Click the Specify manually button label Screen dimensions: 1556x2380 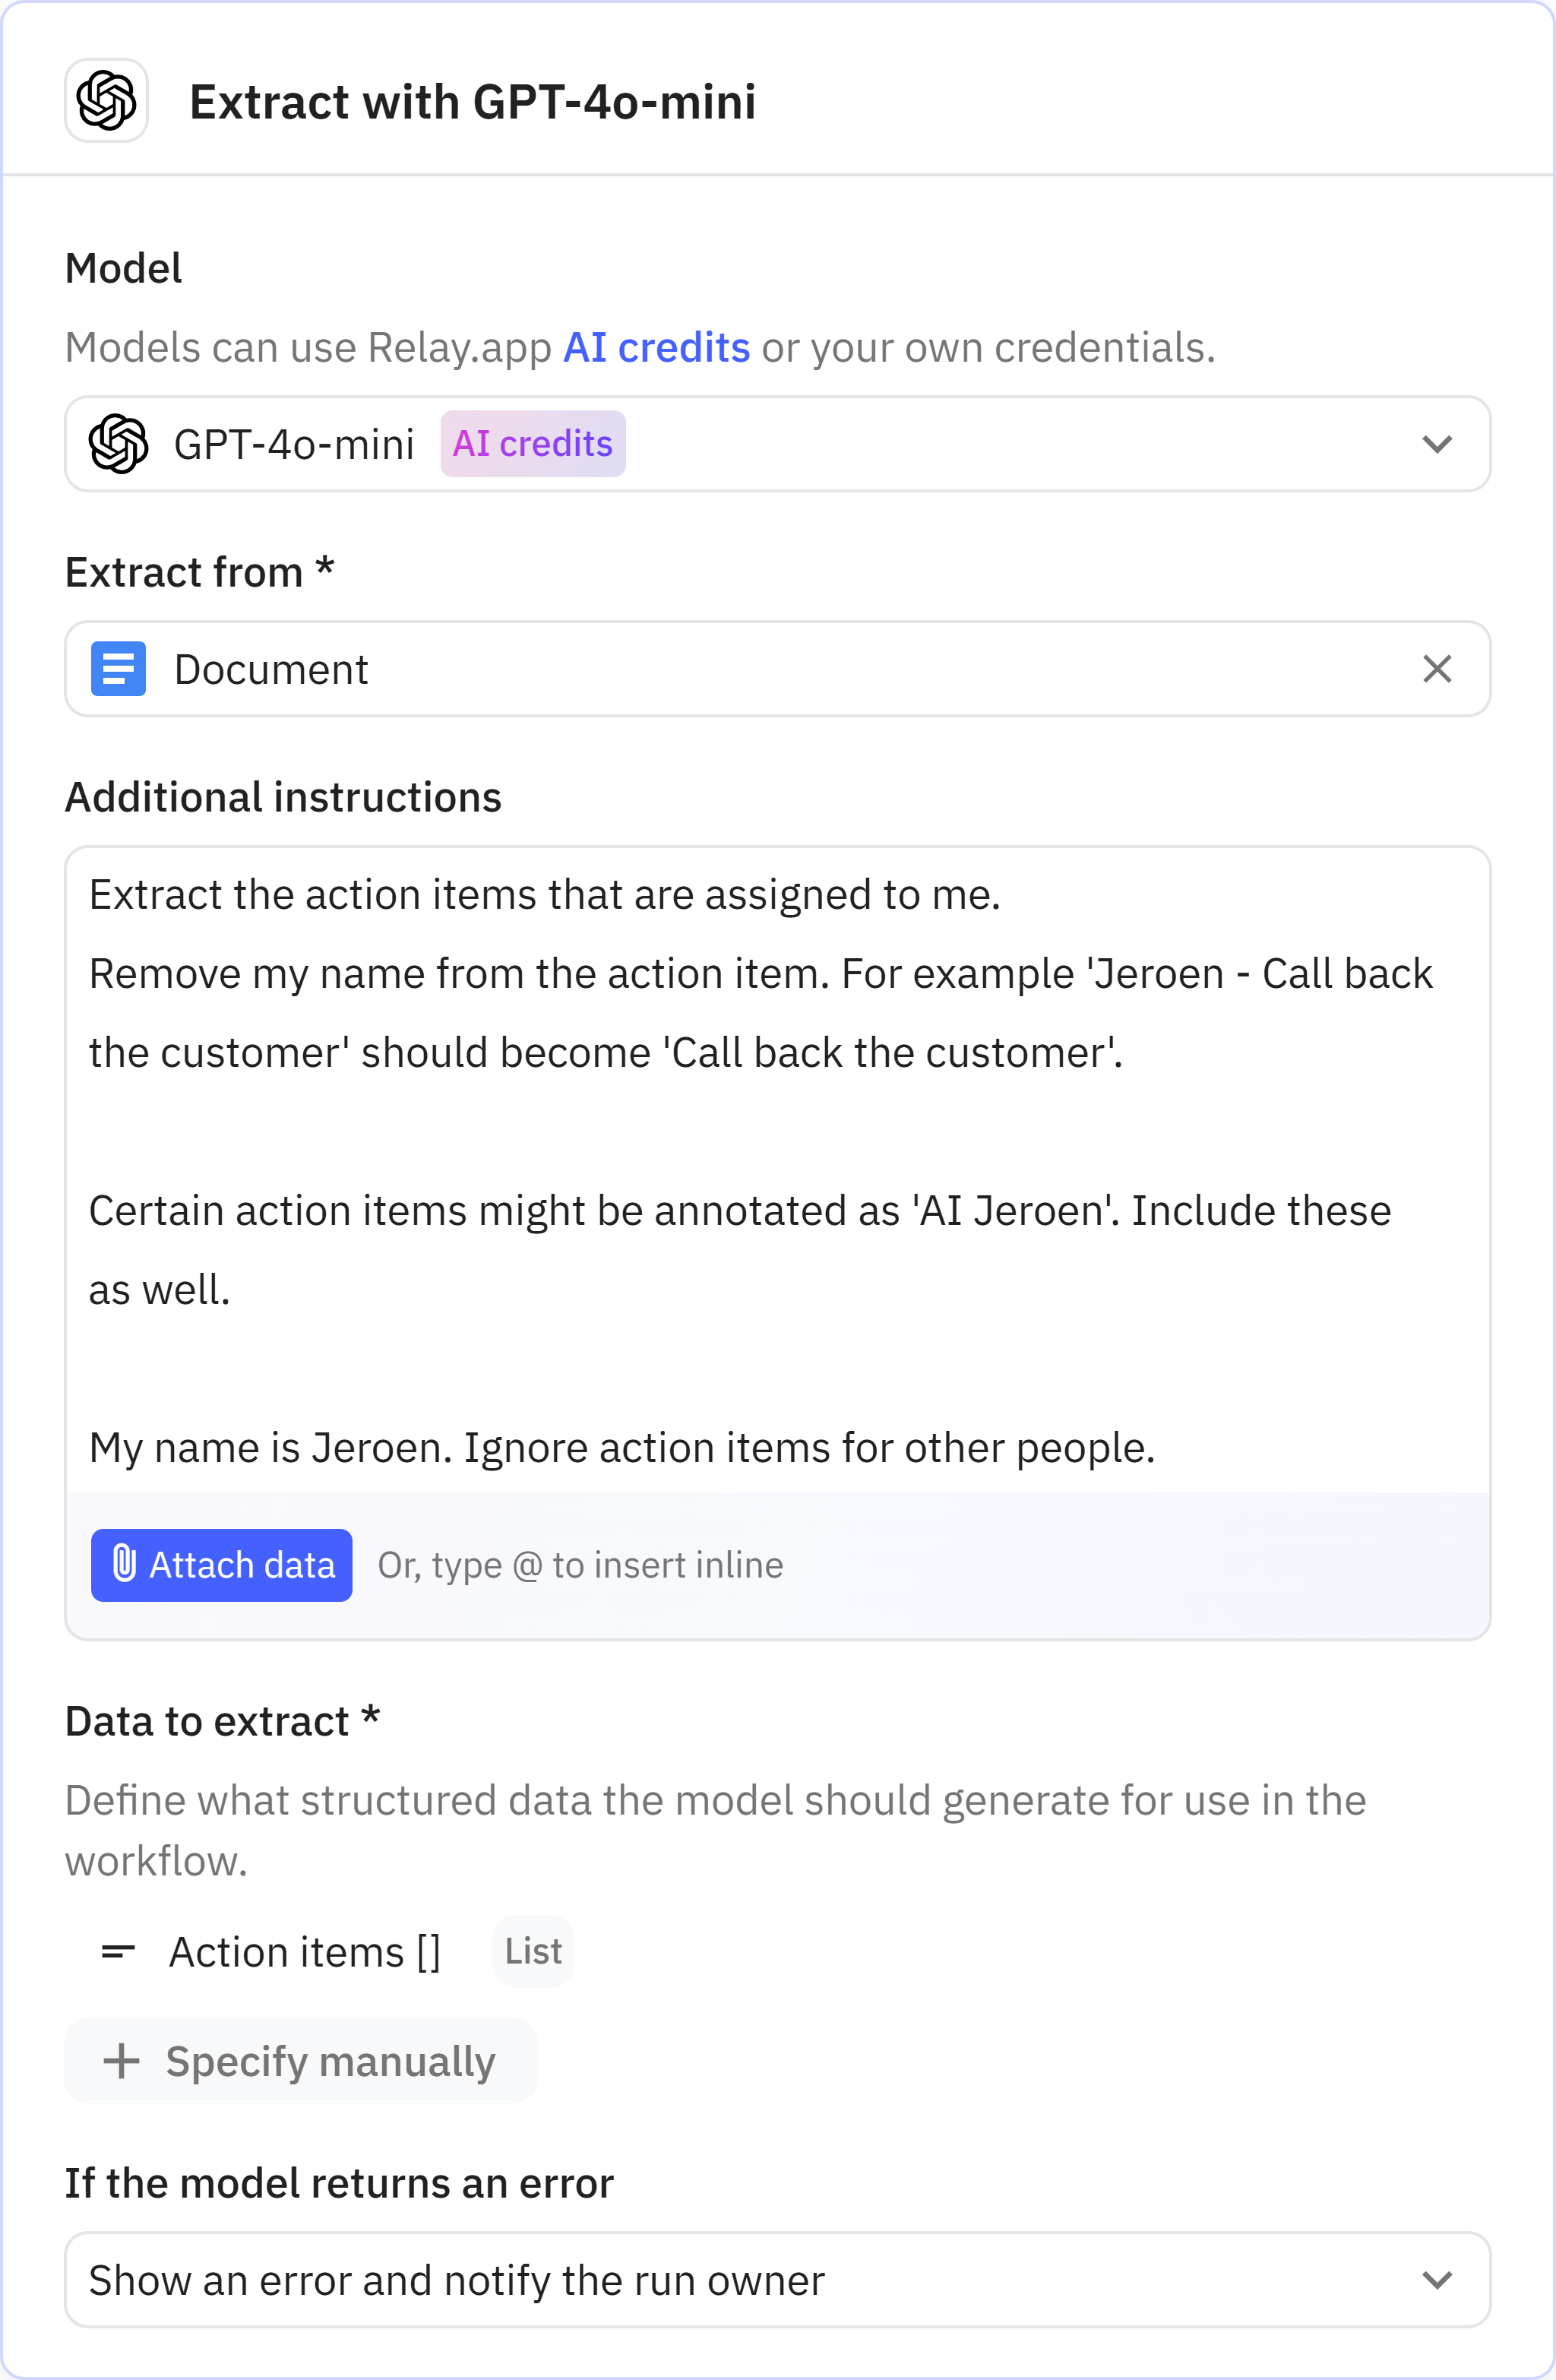330,2061
